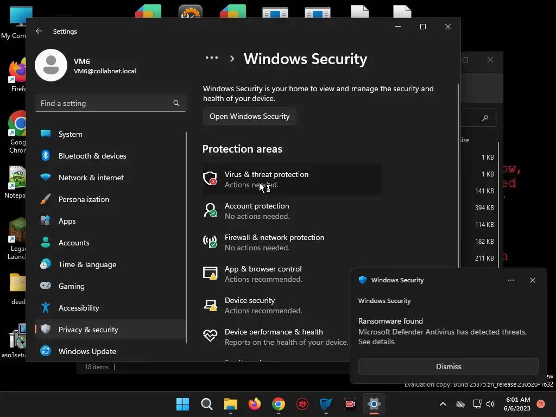Go to Windows Update settings
556x417 pixels.
(110, 351)
